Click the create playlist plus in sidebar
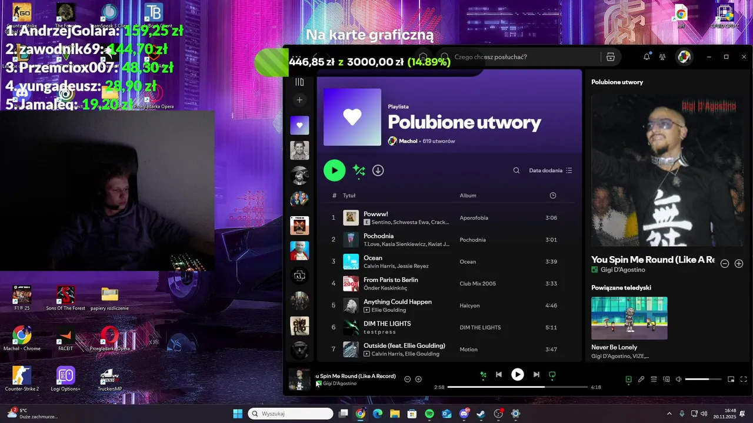This screenshot has width=753, height=423. click(299, 100)
